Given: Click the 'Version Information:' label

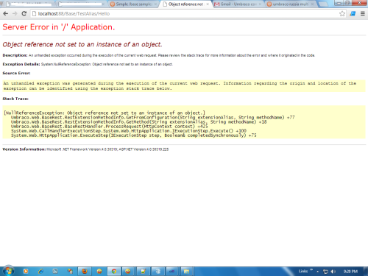Looking at the screenshot, I should click(x=24, y=149).
